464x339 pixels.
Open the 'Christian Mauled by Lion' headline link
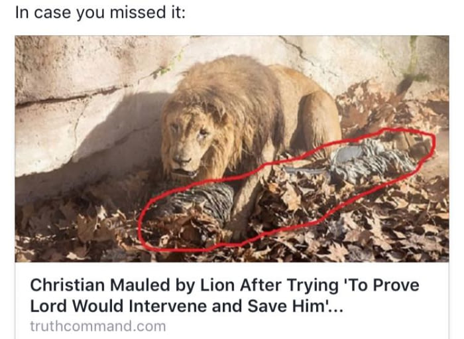224,295
